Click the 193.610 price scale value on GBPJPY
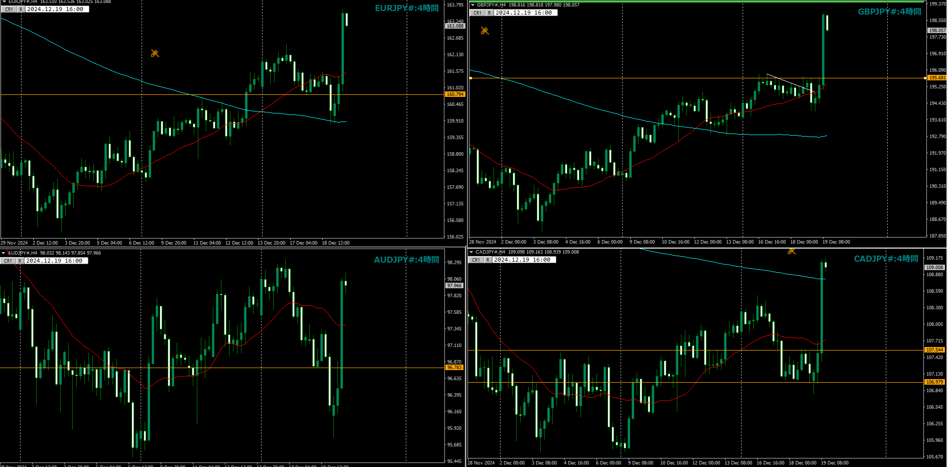948x467 pixels. pyautogui.click(x=937, y=120)
